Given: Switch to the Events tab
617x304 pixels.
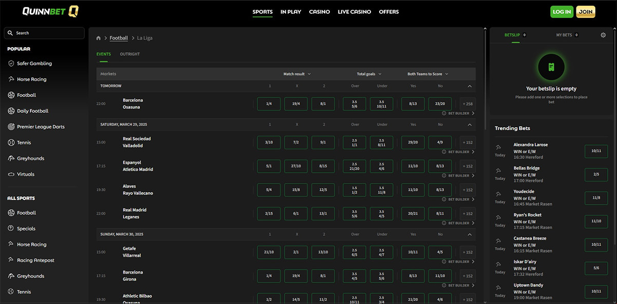Looking at the screenshot, I should point(103,54).
